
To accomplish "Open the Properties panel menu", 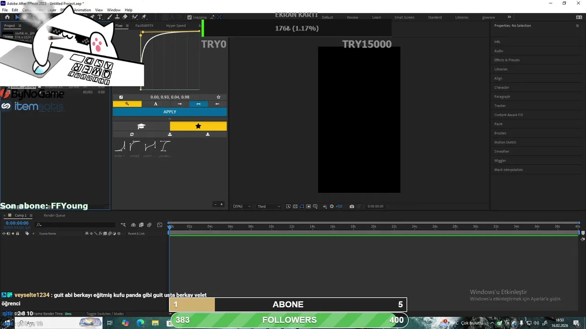I will click(577, 26).
